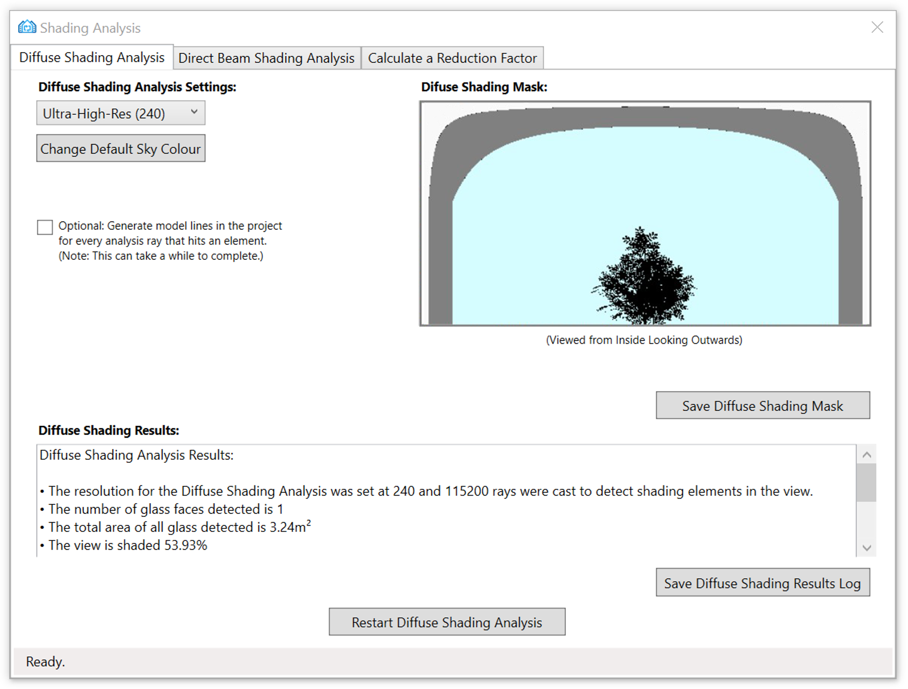Click the results scrollbar thumb
The height and width of the screenshot is (689, 908).
(866, 483)
